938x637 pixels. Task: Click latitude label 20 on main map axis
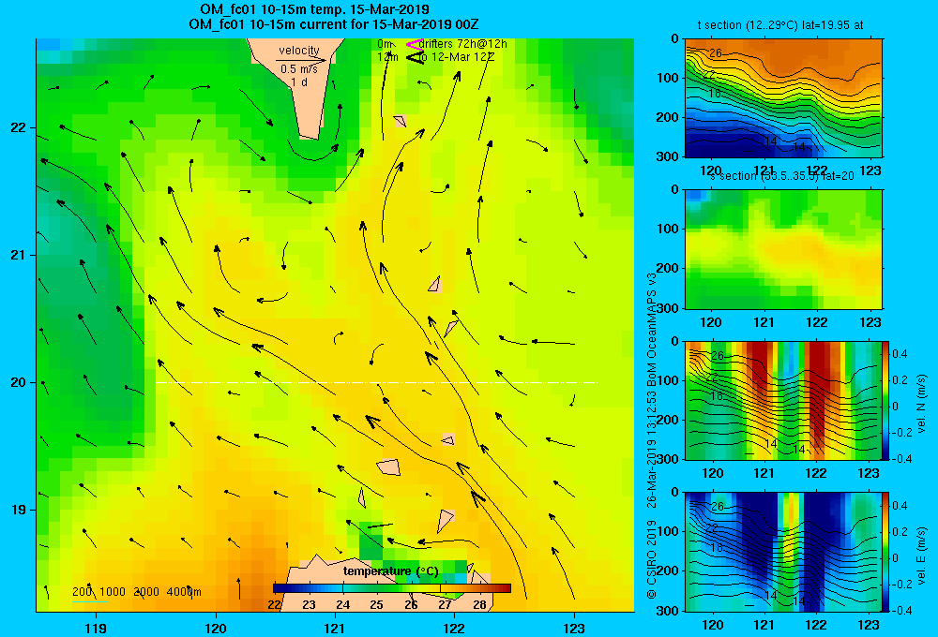(19, 382)
